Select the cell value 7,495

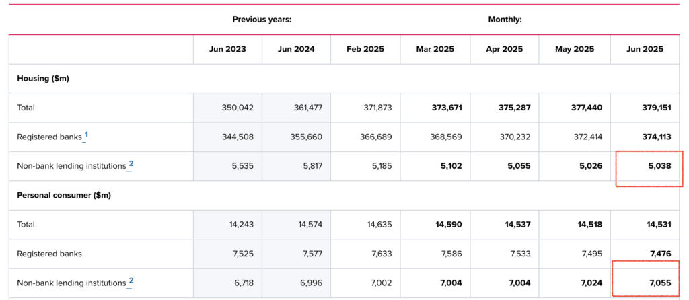592,254
